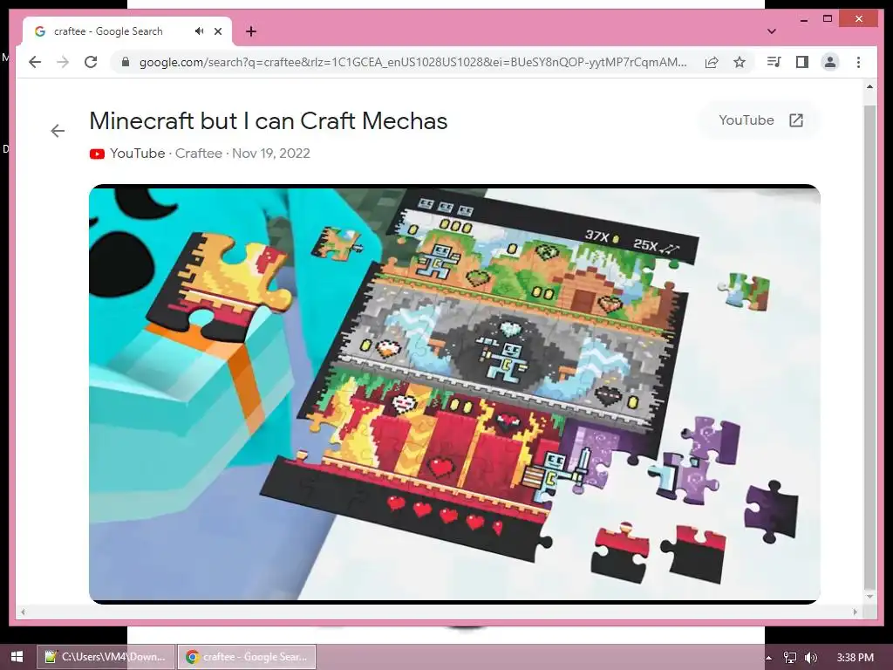Click the vertical scrollbar thumb

click(x=869, y=347)
